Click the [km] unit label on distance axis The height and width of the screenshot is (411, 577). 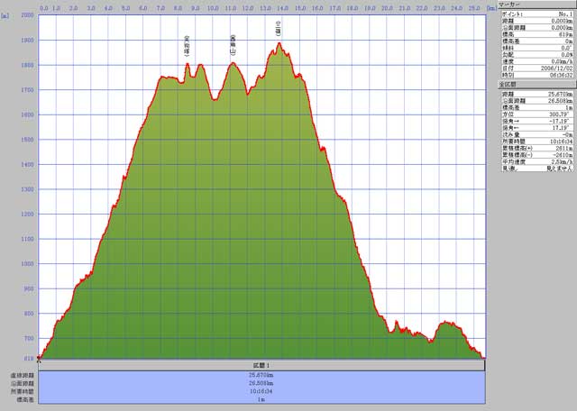point(490,5)
